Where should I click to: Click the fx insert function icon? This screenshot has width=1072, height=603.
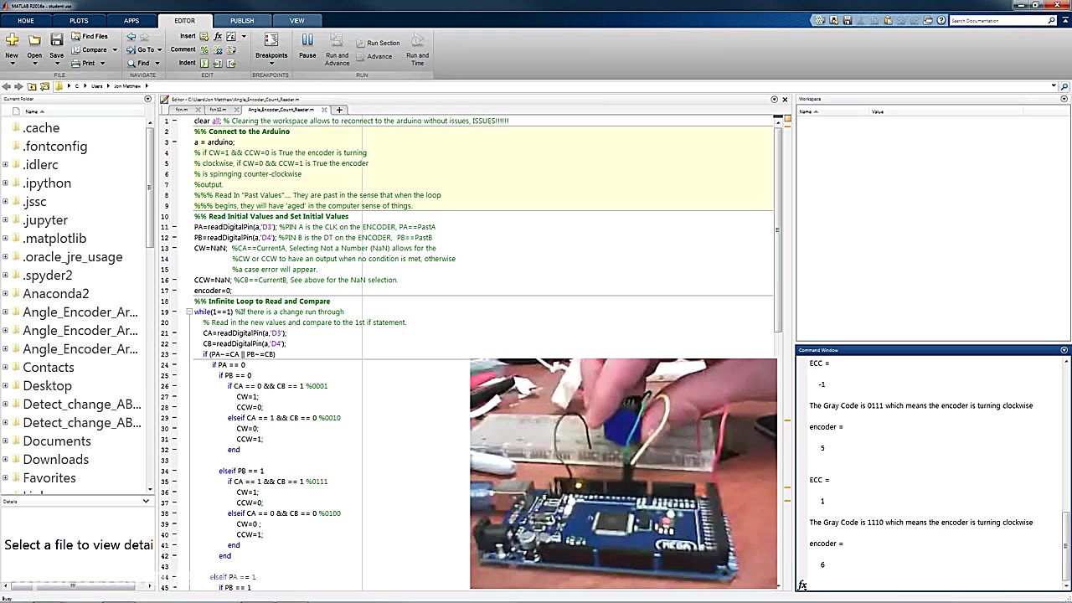pyautogui.click(x=219, y=37)
